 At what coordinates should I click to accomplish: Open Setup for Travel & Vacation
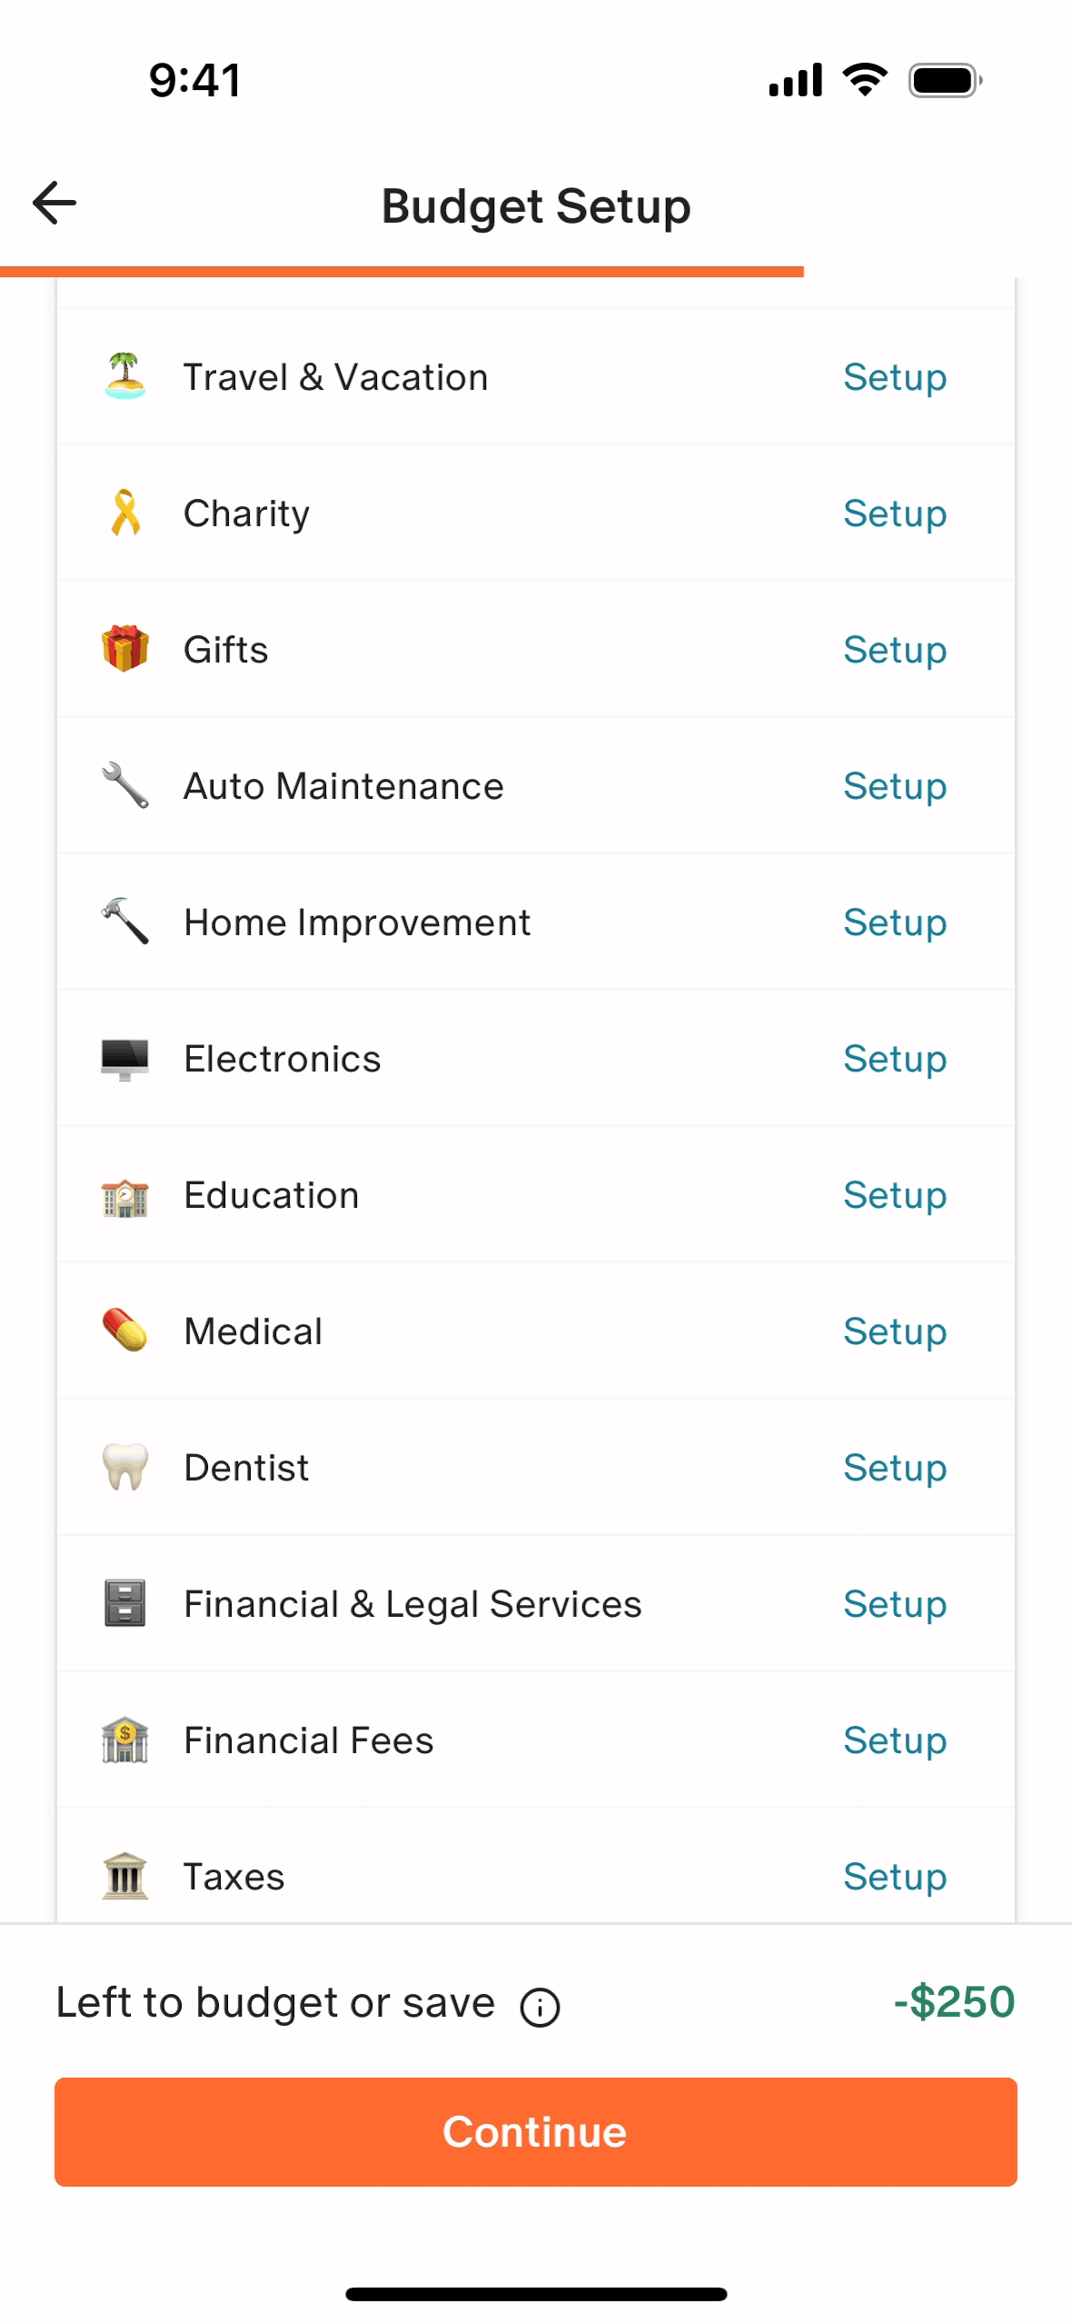895,377
